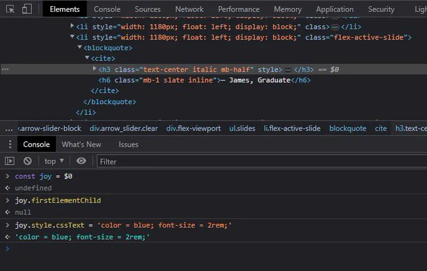Open the drawer three-dot menu

(10, 144)
